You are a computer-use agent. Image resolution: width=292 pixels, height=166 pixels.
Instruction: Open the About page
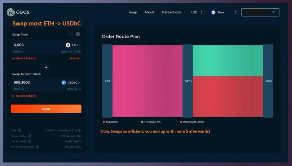point(149,12)
